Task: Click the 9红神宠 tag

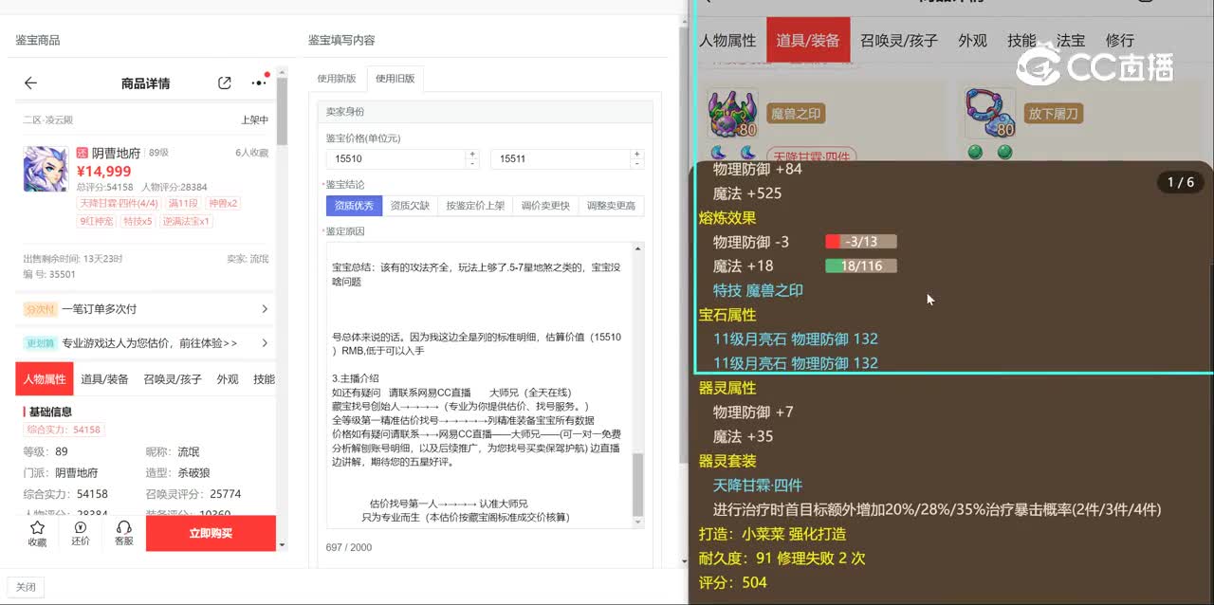Action: tap(98, 221)
